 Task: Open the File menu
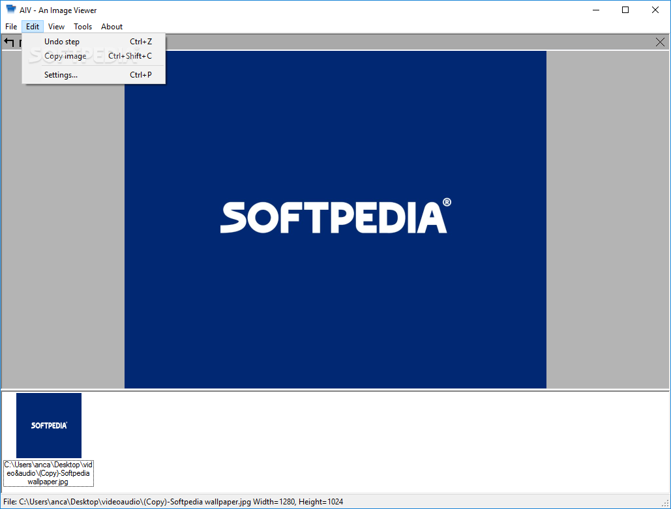tap(11, 27)
